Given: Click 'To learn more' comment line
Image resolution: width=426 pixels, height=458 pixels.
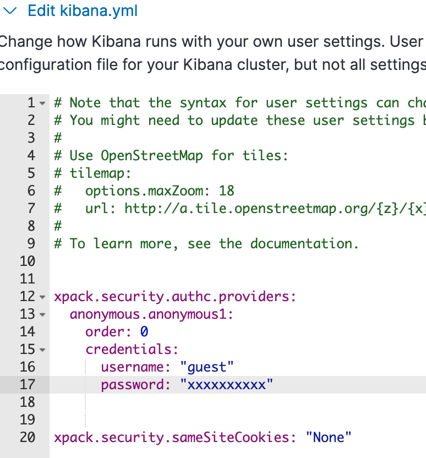Looking at the screenshot, I should pyautogui.click(x=206, y=244).
